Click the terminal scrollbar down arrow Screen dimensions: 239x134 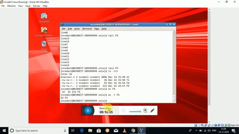tap(174, 101)
